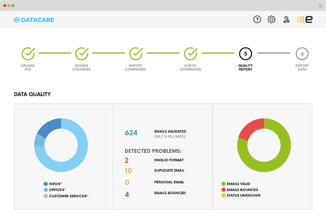Open the Import Companies step
The width and height of the screenshot is (326, 217).
tap(136, 53)
